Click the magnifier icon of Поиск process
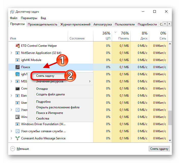This screenshot has height=163, width=180. [x=18, y=67]
